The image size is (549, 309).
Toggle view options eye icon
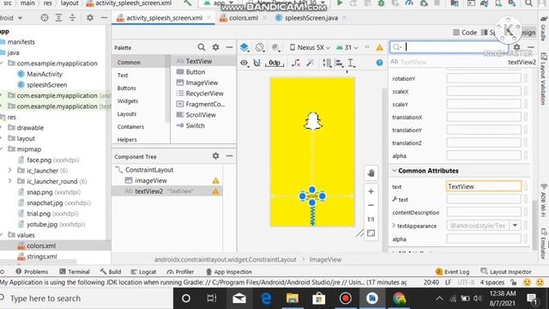pos(244,63)
